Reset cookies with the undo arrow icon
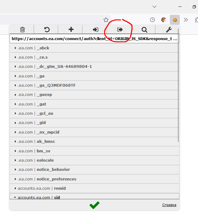 [47, 30]
